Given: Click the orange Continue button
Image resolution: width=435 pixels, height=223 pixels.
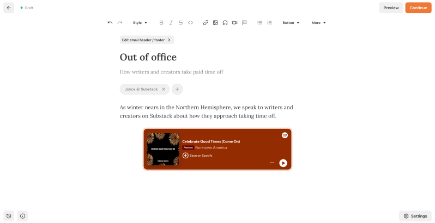Looking at the screenshot, I should (418, 8).
